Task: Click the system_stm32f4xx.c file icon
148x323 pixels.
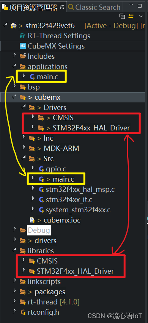Action: click(41, 210)
